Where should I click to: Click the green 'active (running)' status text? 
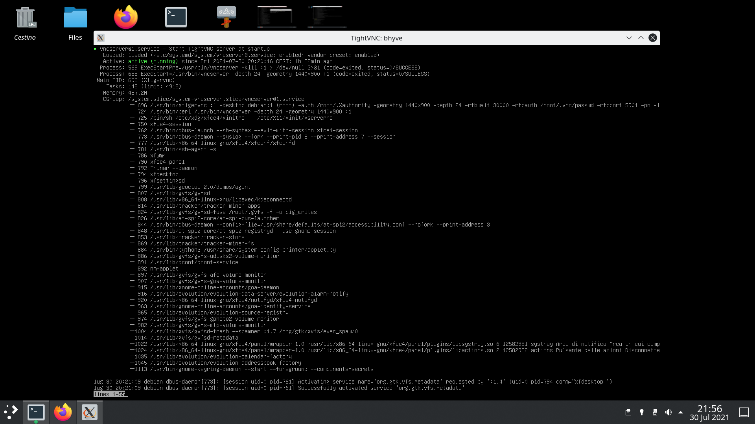153,61
